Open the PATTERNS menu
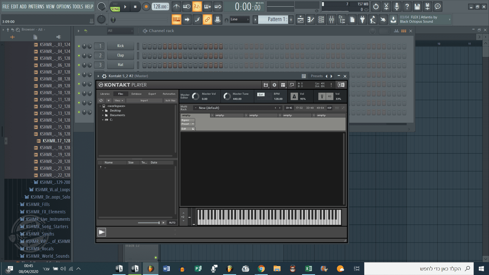The image size is (489, 275). (36, 7)
